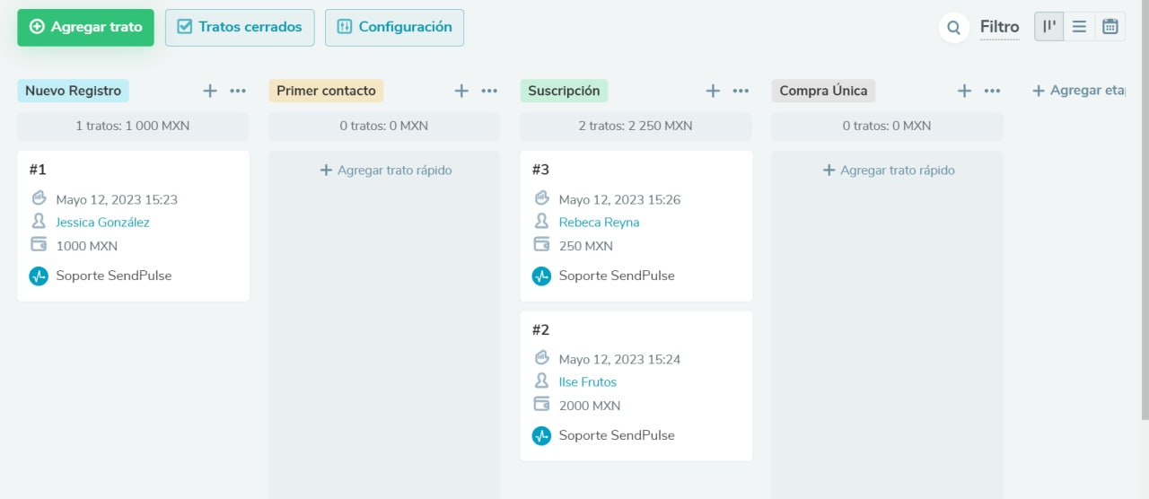Click the search magnifier icon
Viewport: 1149px width, 499px height.
coord(953,27)
